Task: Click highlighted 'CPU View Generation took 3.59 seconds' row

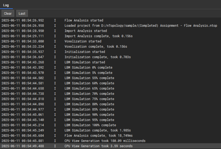Action: [x=98, y=146]
